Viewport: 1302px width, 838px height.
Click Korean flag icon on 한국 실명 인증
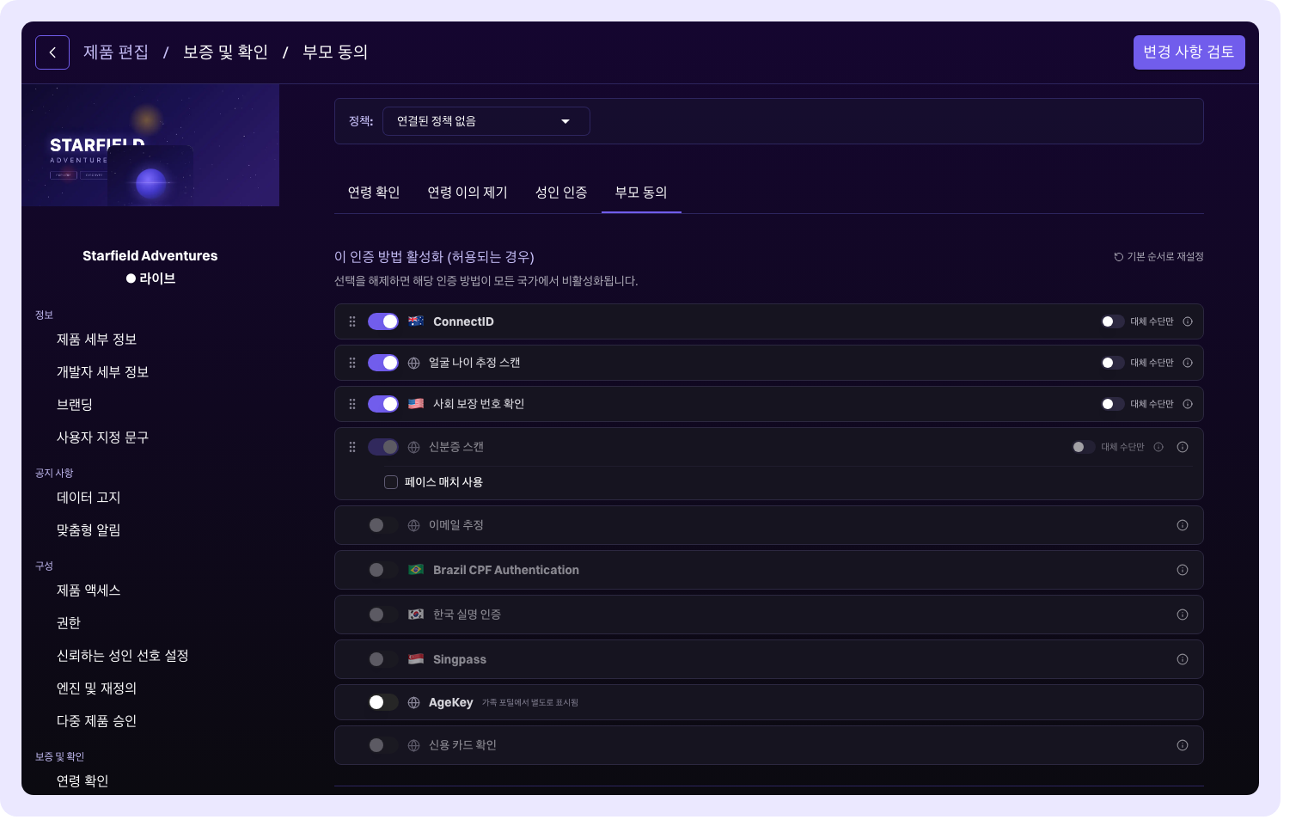click(416, 615)
